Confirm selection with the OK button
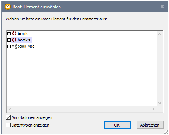This screenshot has width=169, height=135. click(x=117, y=125)
